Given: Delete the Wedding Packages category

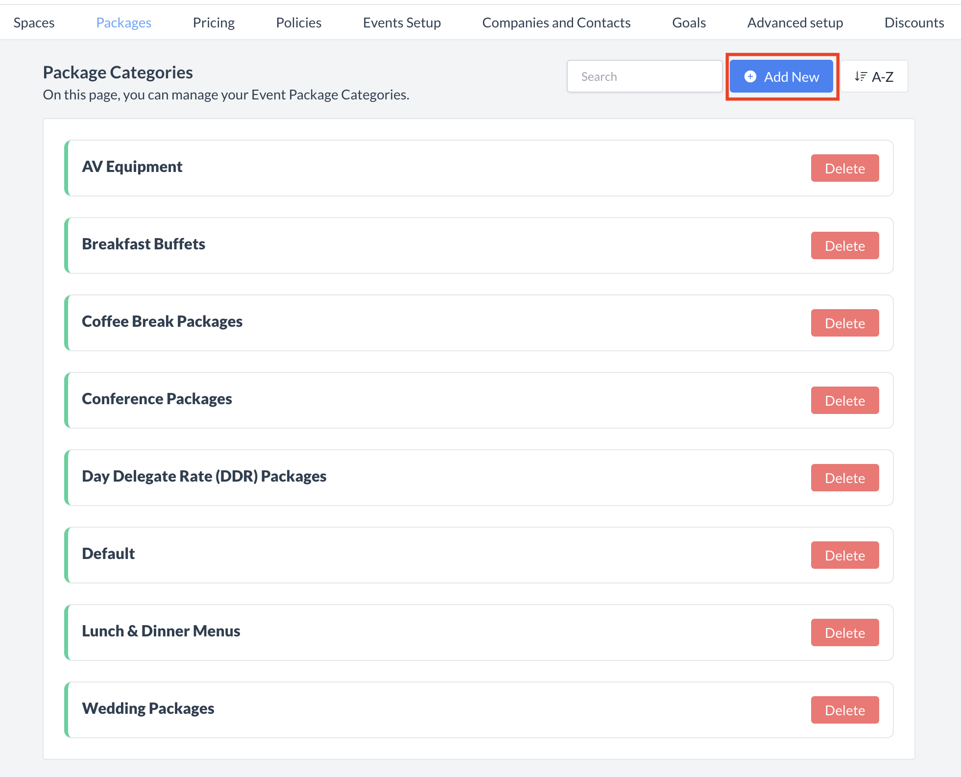Looking at the screenshot, I should (844, 709).
